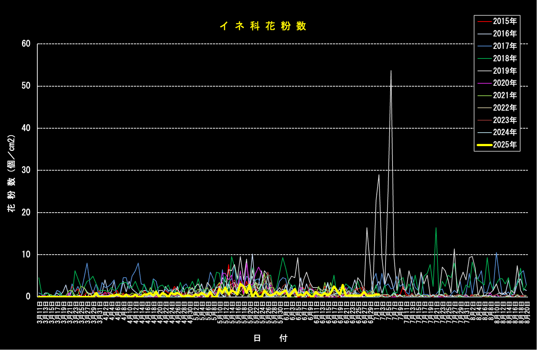Viewport: 537px width, 350px height.
Task: Select the 2017年 legend label
Action: 505,46
